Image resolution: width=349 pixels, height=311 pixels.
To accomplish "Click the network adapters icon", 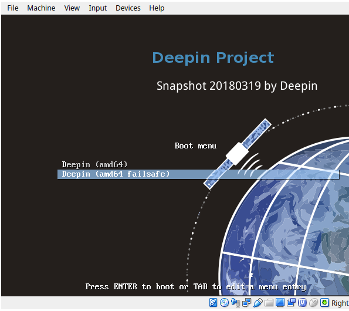I will coord(246,303).
